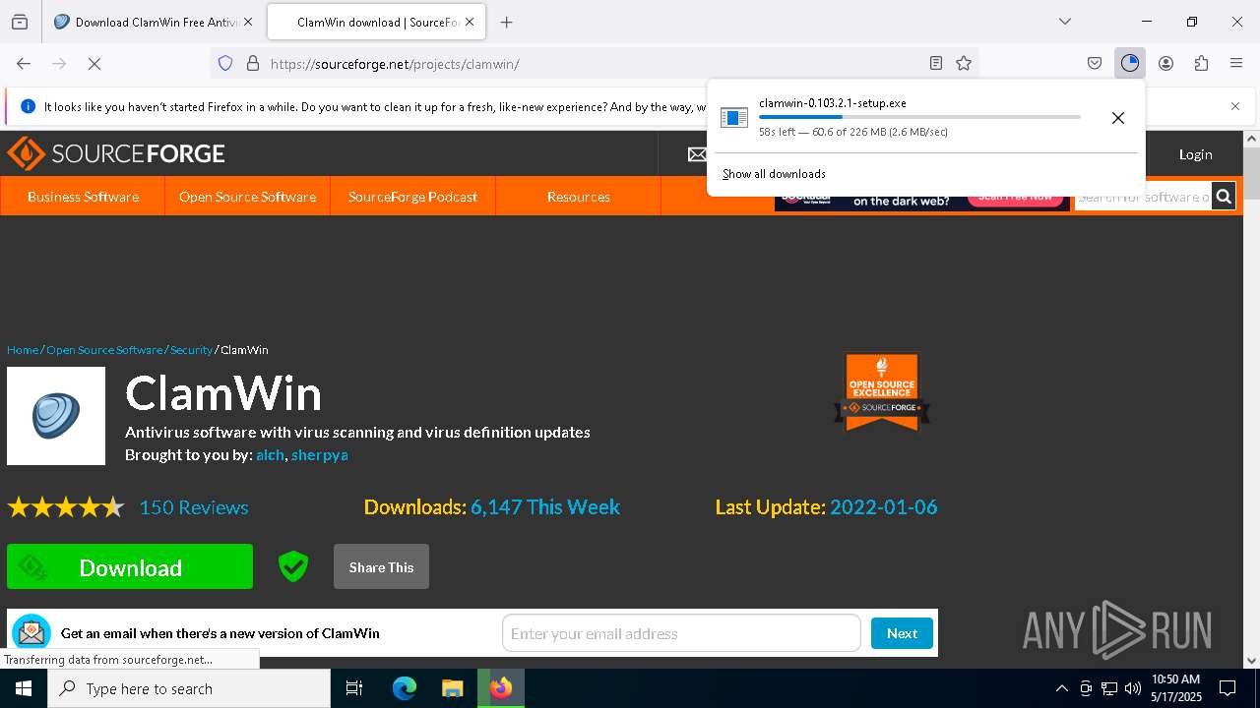
Task: Show hidden system tray icons
Action: (1061, 688)
